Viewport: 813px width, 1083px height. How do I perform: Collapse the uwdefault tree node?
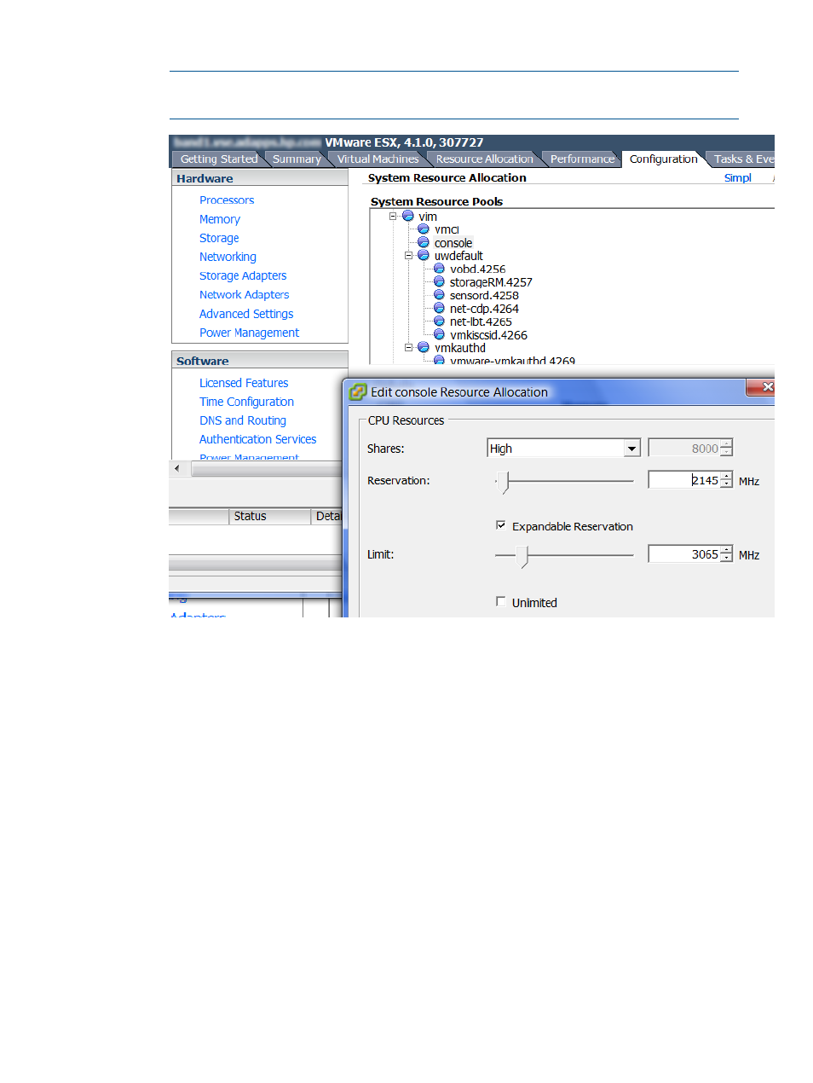point(408,255)
